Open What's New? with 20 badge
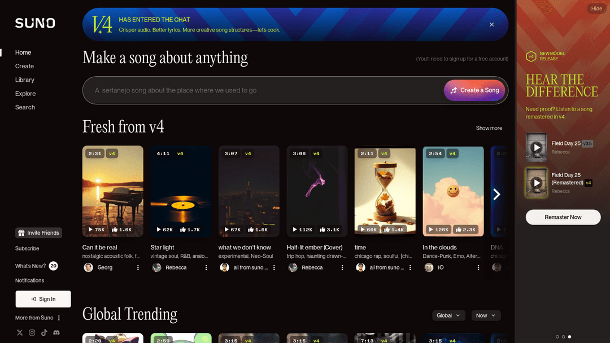 [x=37, y=266]
